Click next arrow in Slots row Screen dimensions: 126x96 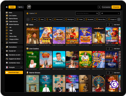point(111,25)
